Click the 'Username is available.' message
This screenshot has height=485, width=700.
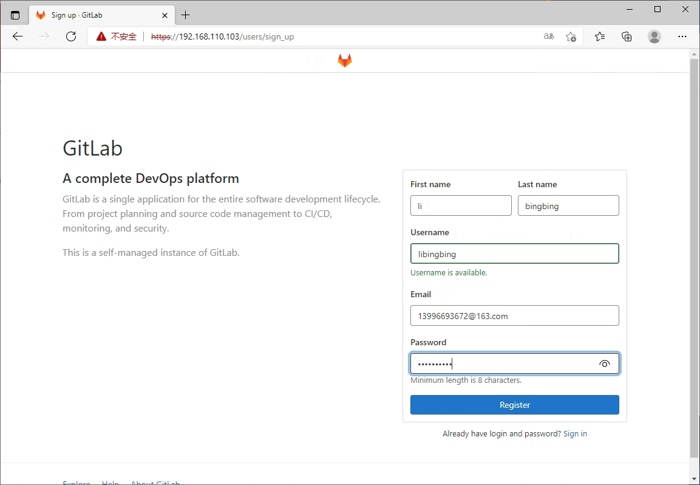pos(449,273)
